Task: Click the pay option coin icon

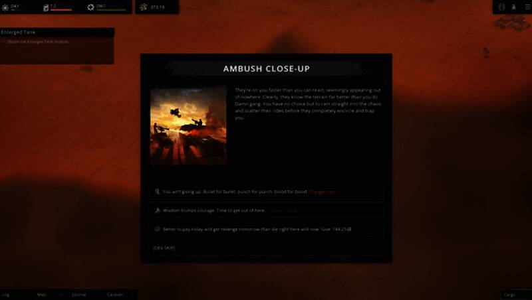Action: tap(158, 229)
